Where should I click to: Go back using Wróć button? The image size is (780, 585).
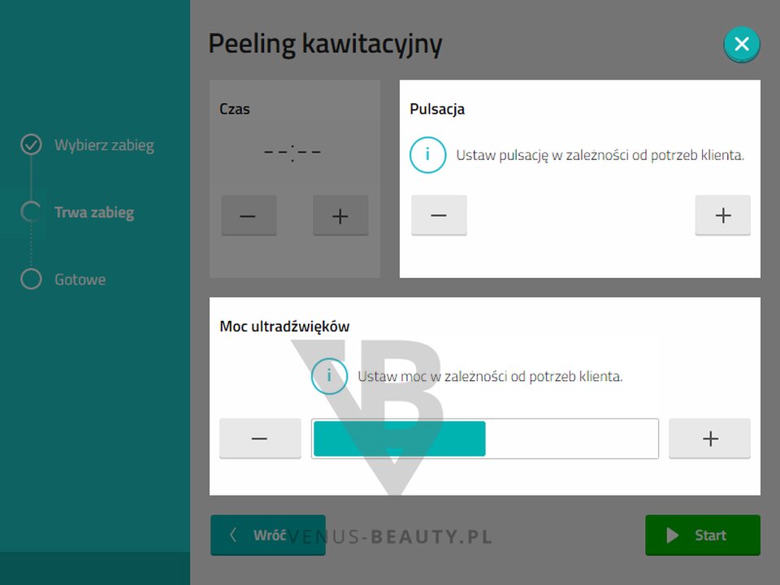(268, 535)
